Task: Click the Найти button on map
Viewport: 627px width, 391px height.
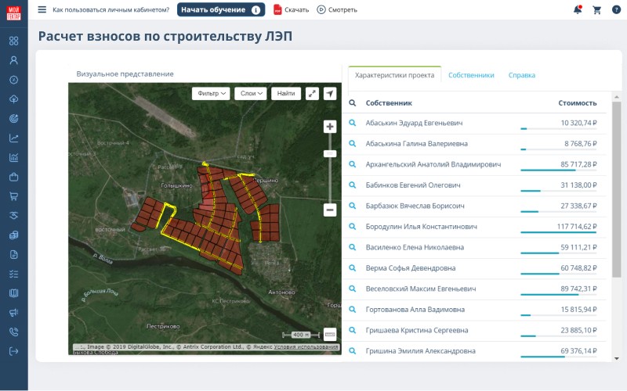Action: click(286, 93)
